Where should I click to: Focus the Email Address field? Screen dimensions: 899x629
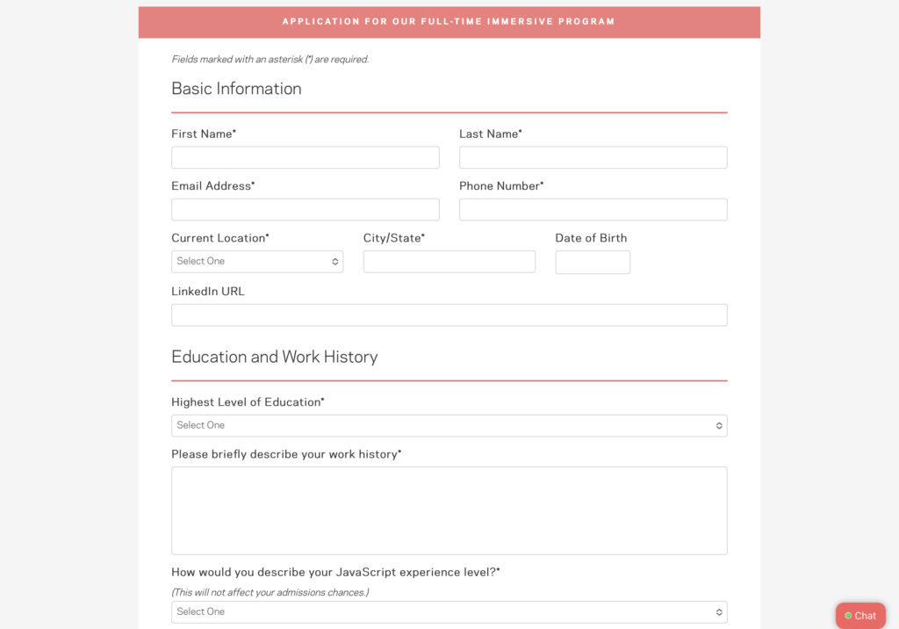305,209
